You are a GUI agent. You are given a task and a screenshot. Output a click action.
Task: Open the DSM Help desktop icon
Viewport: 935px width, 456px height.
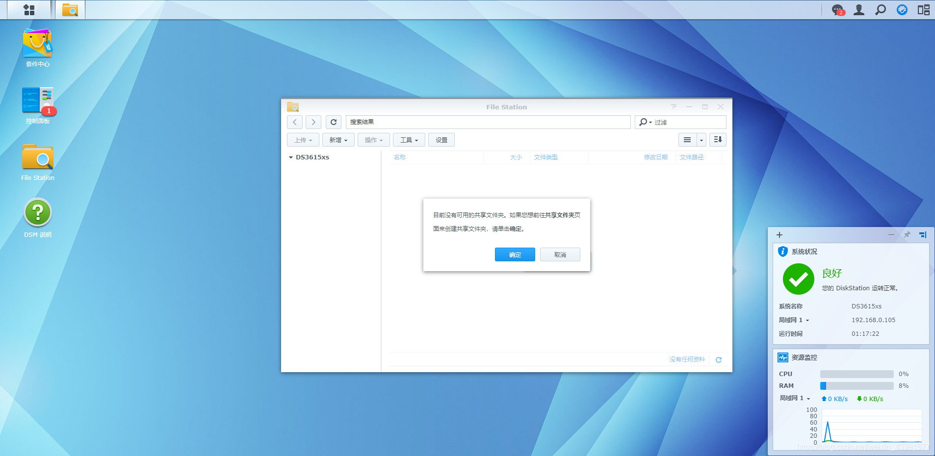coord(38,213)
